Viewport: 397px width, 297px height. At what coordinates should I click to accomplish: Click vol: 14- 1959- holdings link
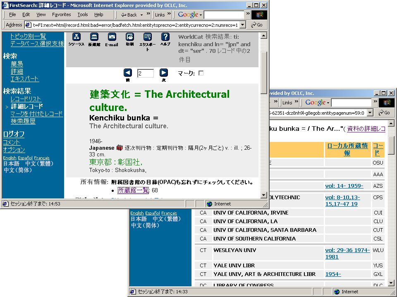(x=344, y=186)
